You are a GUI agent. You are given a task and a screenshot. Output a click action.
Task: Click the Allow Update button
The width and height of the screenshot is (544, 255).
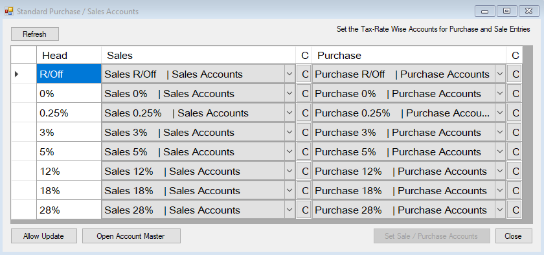pyautogui.click(x=44, y=236)
